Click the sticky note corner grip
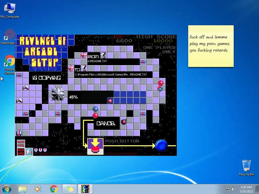 pyautogui.click(x=232, y=65)
